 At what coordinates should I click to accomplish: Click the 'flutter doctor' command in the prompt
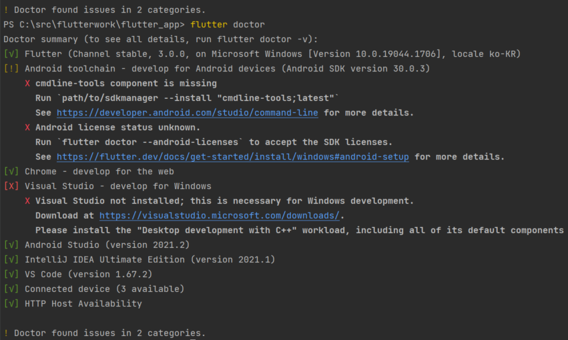(x=228, y=25)
